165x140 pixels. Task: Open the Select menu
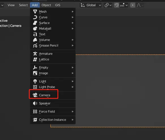23,5
